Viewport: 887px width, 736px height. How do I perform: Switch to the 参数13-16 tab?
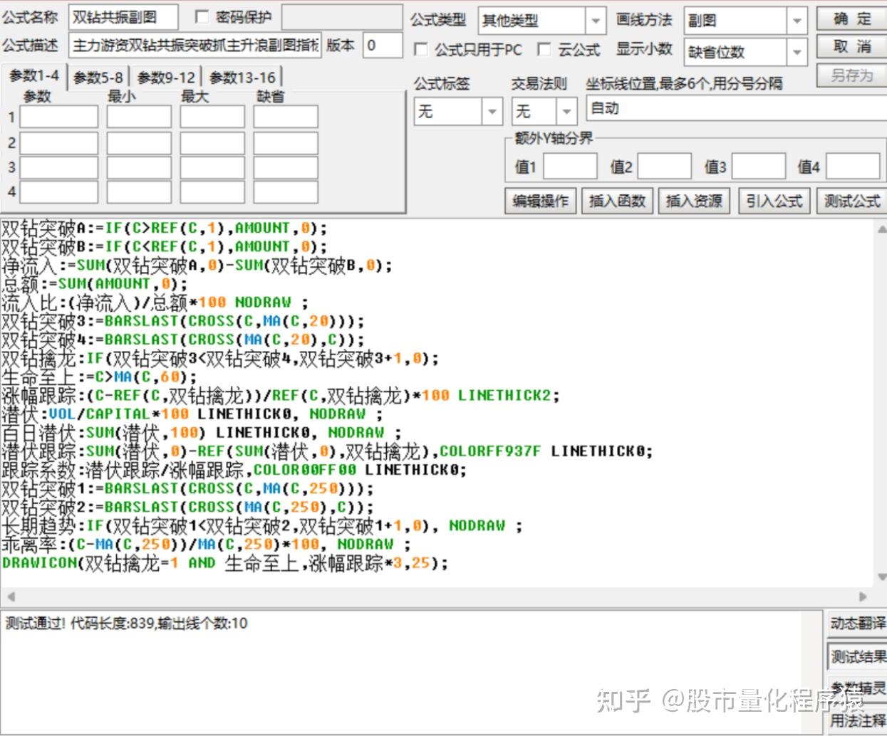[242, 78]
